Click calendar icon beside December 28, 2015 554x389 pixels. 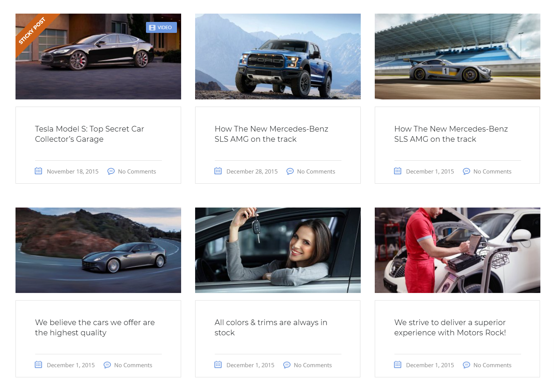[218, 171]
